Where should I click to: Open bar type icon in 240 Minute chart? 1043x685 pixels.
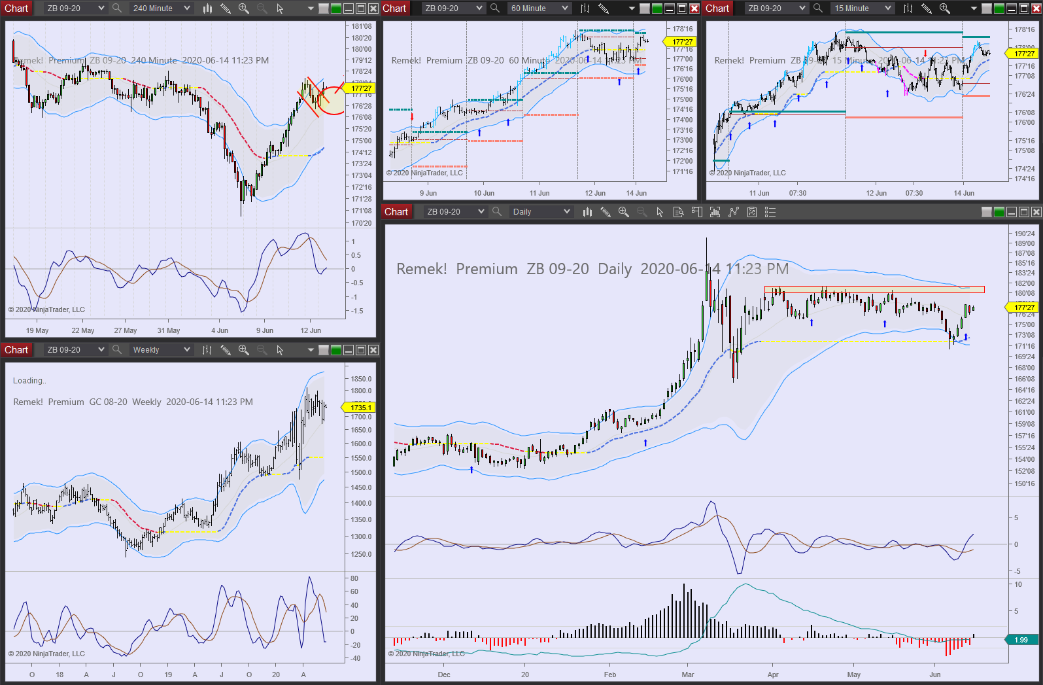(207, 9)
